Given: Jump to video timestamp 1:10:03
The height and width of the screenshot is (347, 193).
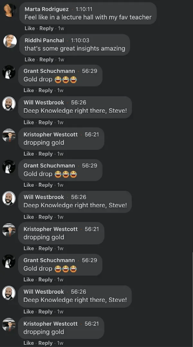Looking at the screenshot, I should click(x=80, y=40).
